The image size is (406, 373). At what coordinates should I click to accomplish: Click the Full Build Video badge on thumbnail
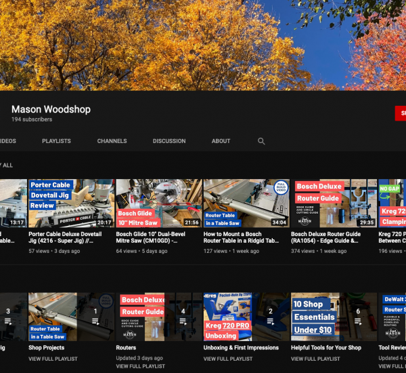coord(281,188)
